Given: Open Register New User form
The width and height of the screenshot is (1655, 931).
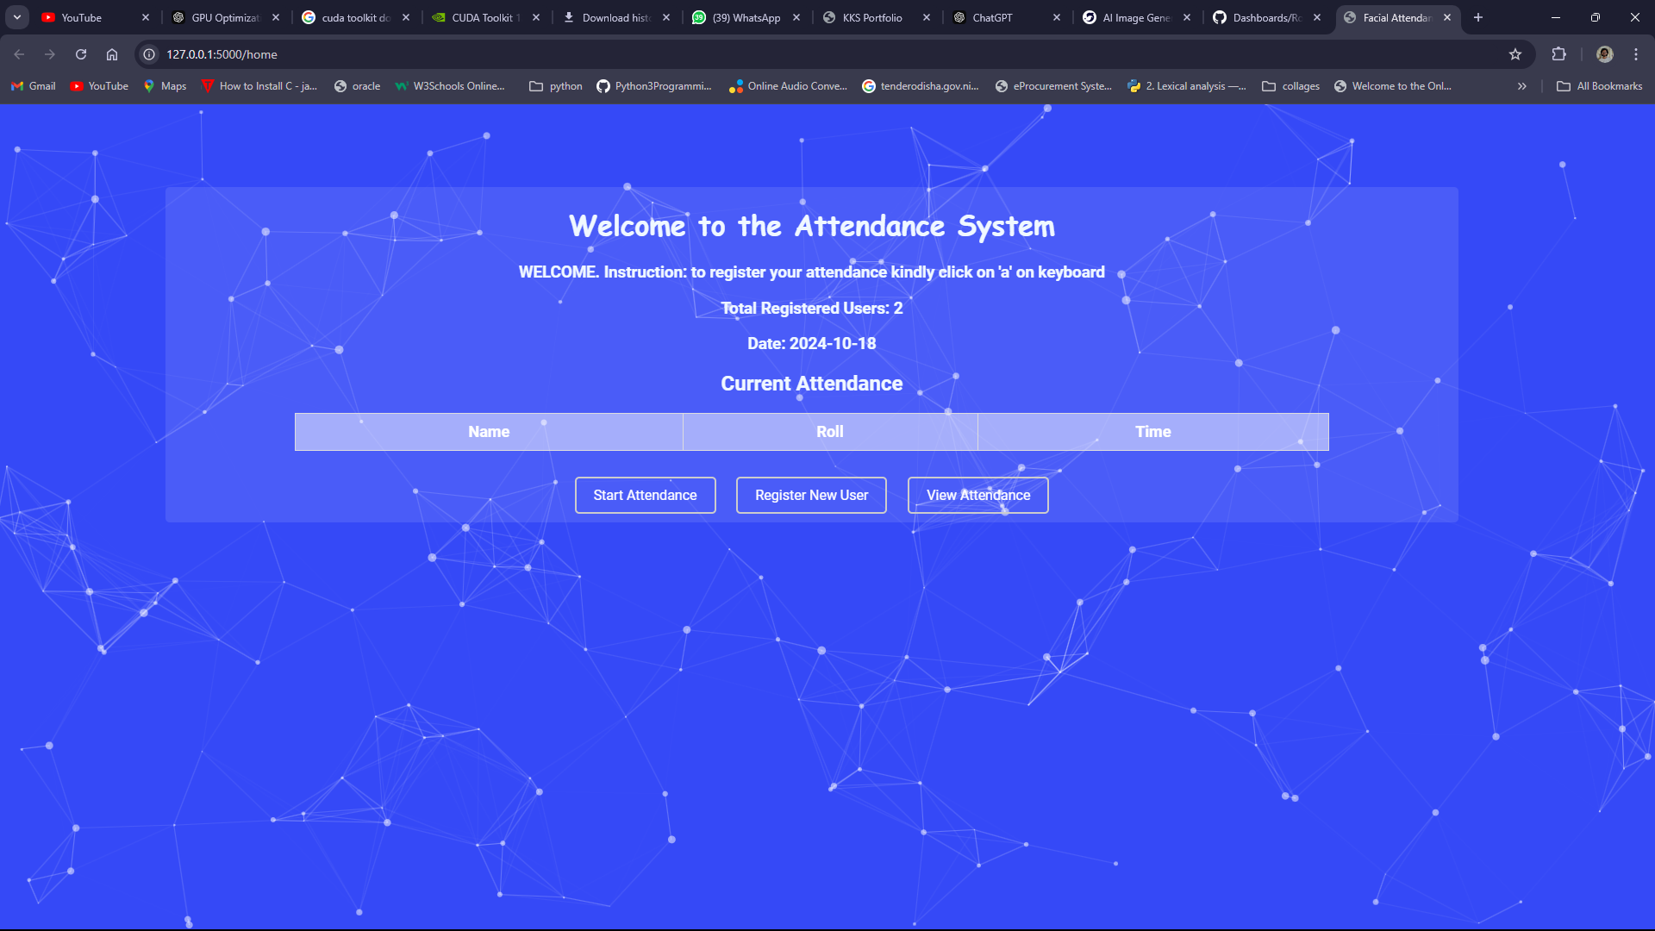Looking at the screenshot, I should 811,495.
